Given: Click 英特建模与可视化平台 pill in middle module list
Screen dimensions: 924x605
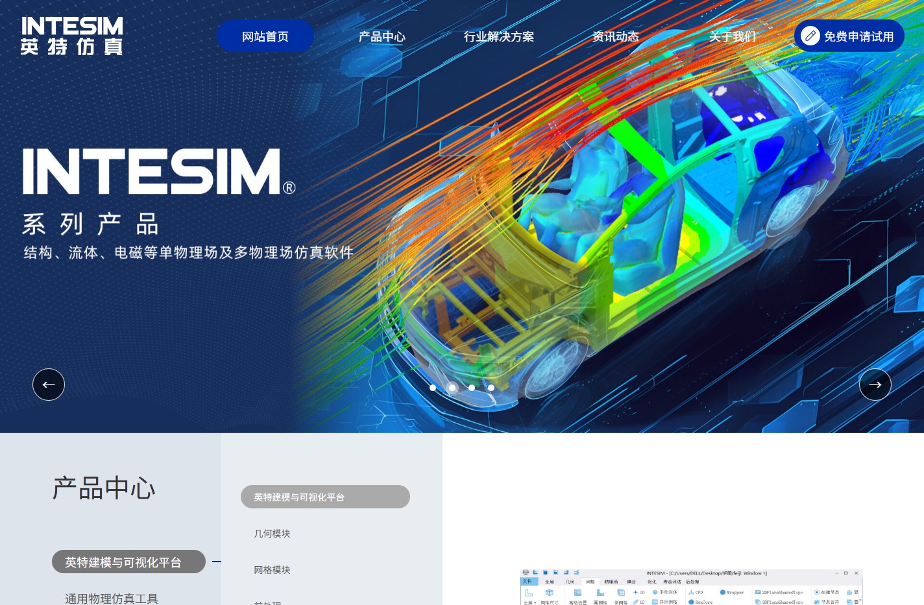Looking at the screenshot, I should click(x=325, y=497).
